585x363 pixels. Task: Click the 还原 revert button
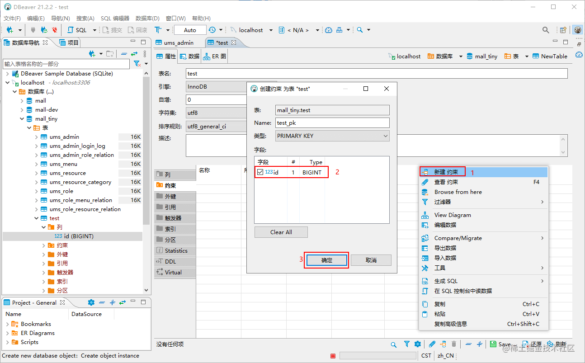532,344
